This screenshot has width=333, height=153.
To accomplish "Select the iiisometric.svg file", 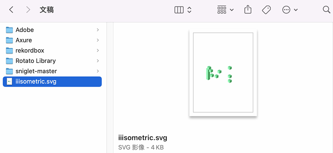I will (36, 81).
